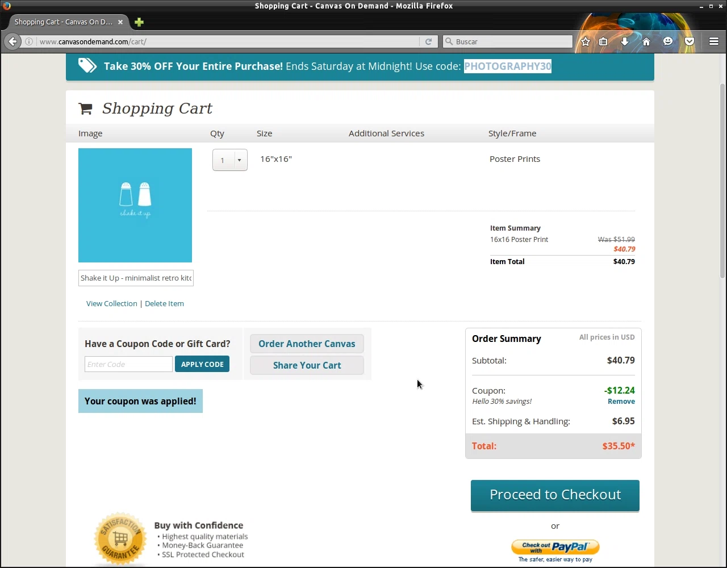
Task: Click the Was $51.99 strikethrough price
Action: pyautogui.click(x=616, y=240)
